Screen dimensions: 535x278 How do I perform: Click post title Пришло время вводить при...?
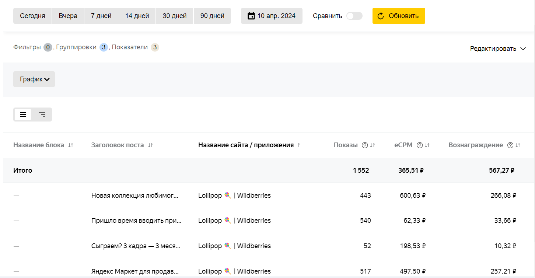[136, 221]
